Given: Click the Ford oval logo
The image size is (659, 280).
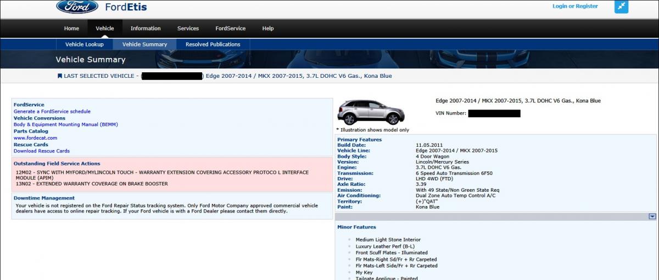Looking at the screenshot, I should 77,7.
